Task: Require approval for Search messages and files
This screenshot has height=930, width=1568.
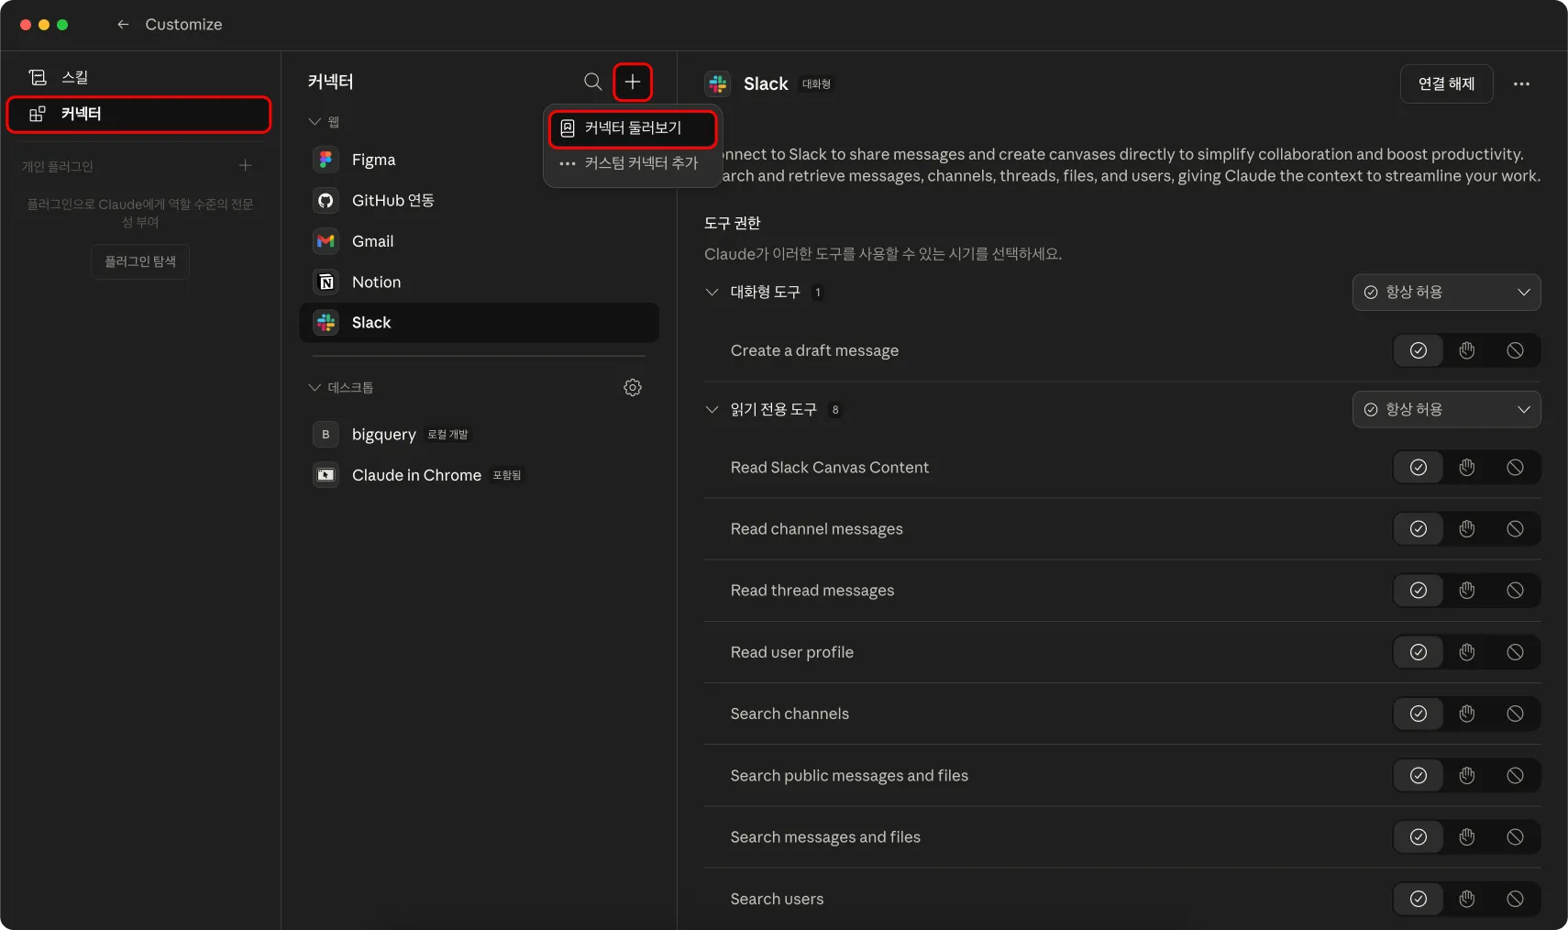Action: tap(1467, 837)
